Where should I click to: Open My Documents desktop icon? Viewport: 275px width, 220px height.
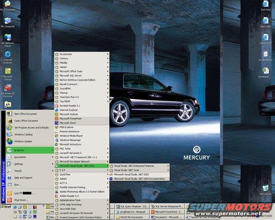point(7,6)
